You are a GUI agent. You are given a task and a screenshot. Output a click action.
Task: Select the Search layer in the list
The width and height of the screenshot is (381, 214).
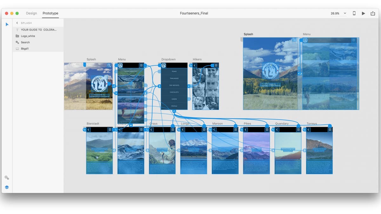(25, 42)
